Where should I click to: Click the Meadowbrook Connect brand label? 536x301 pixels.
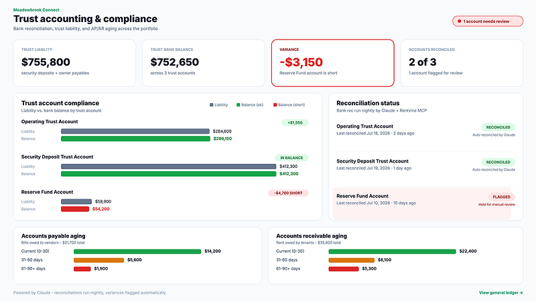coord(36,10)
